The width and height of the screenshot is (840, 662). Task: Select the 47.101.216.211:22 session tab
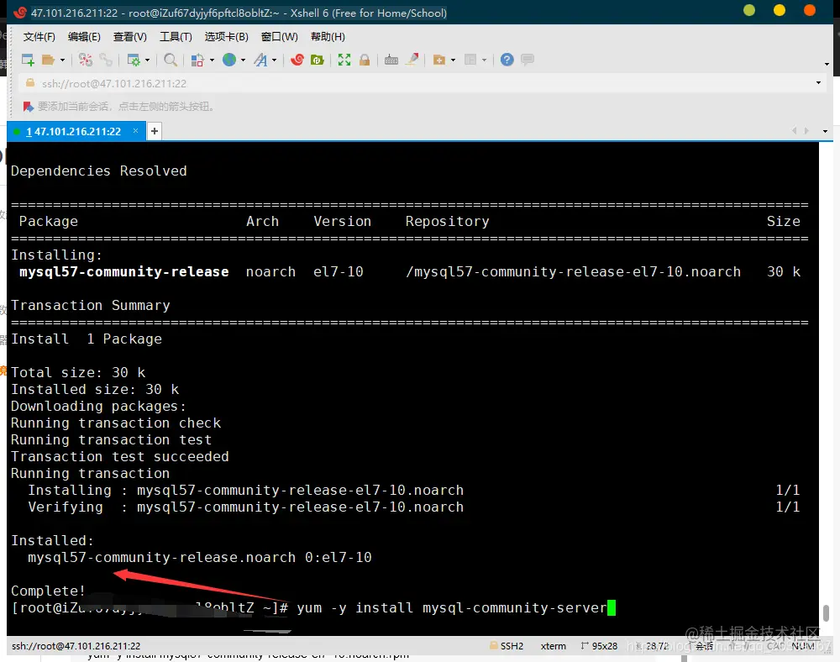click(76, 131)
